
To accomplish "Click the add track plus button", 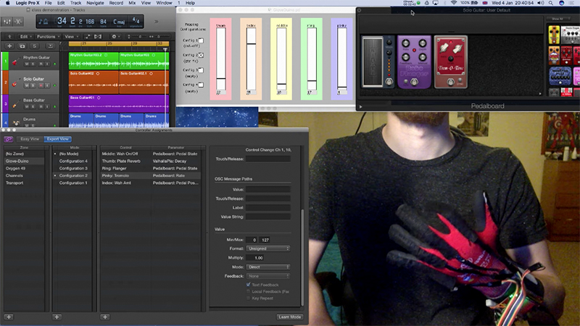I will pos(9,46).
